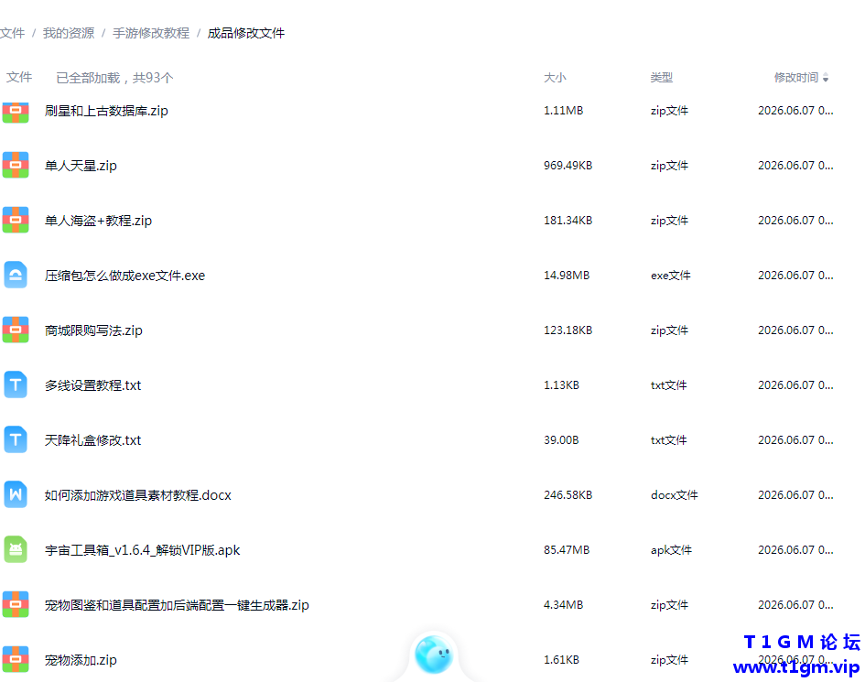This screenshot has height=682, width=865.
Task: Open 单人天星.zip file name
Action: [81, 166]
